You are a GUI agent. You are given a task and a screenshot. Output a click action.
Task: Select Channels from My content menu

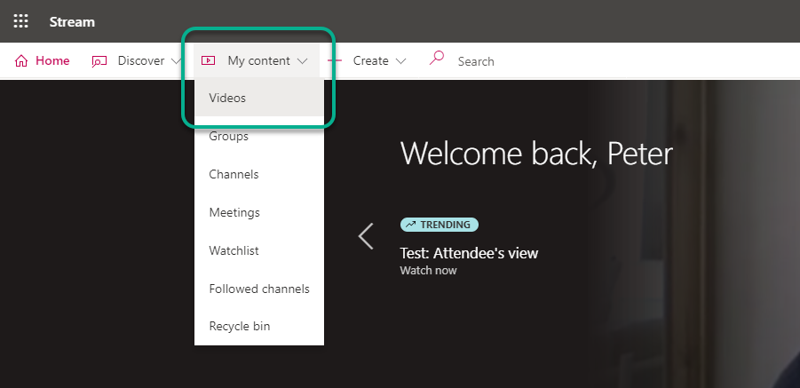[259, 174]
